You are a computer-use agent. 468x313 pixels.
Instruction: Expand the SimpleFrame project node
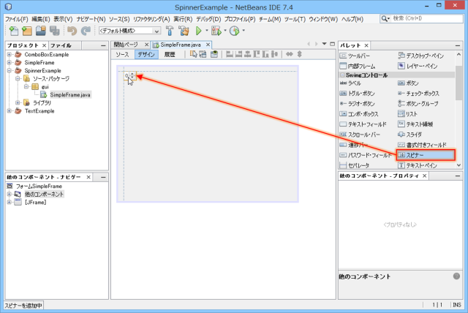click(x=10, y=63)
